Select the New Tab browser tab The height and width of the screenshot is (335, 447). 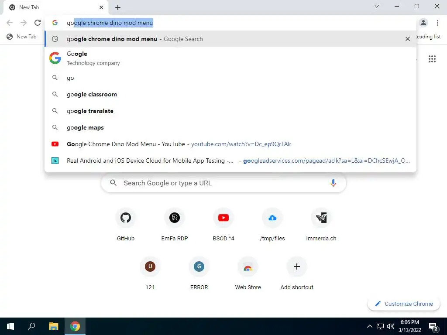pos(55,8)
